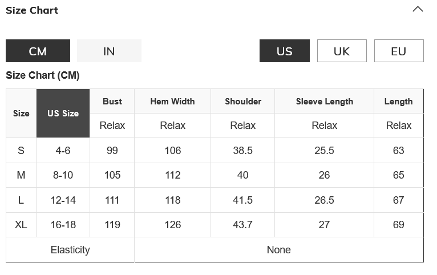Switch measurements to IN
The image size is (437, 275).
[109, 51]
